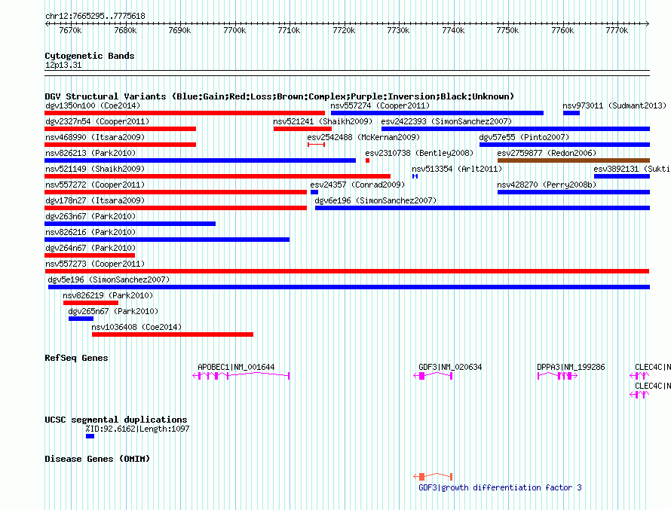Select the nsv826216 (Park2010) label
671x510 pixels.
click(90, 232)
